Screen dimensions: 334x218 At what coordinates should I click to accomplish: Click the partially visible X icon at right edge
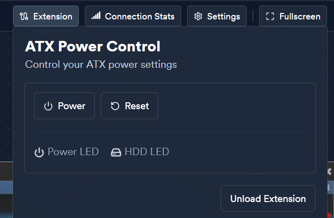[330, 172]
